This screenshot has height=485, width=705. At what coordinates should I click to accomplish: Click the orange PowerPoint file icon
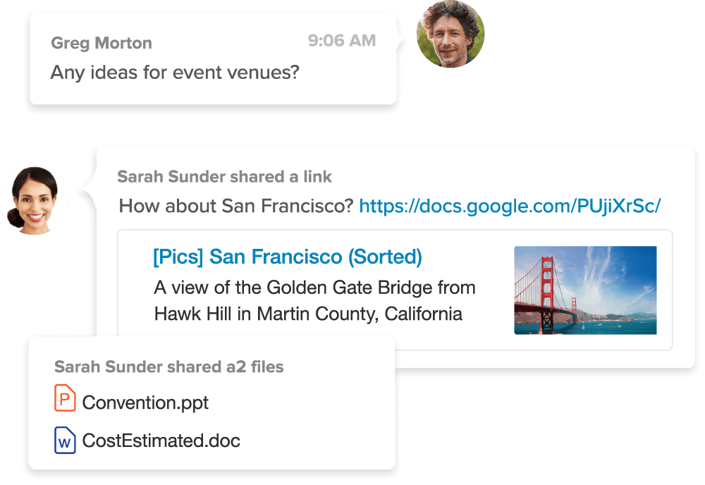tap(65, 399)
